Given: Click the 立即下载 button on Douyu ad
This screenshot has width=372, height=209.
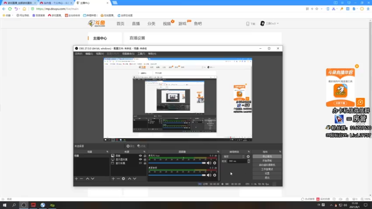Looking at the screenshot, I should tap(340, 103).
